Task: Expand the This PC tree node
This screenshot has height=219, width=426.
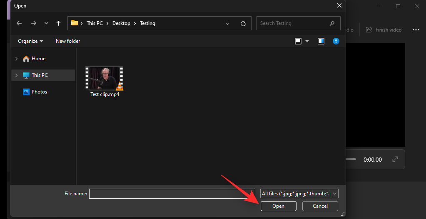Action: click(17, 75)
